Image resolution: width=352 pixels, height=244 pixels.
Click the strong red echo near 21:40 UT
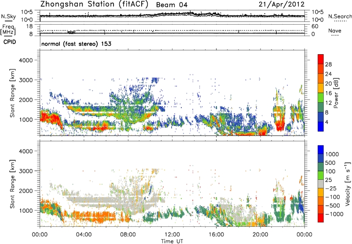click(x=280, y=125)
